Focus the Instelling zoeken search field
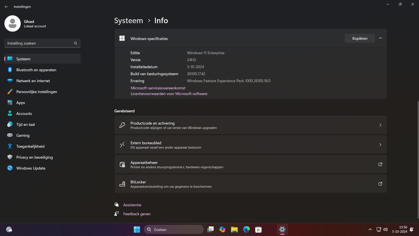The width and height of the screenshot is (419, 236). point(43,43)
